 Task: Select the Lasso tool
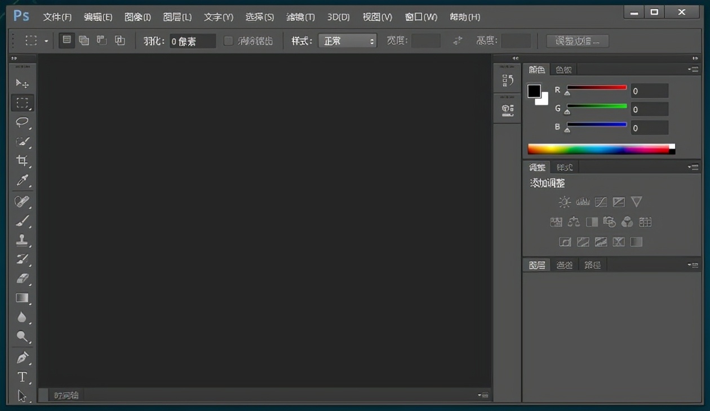click(22, 122)
